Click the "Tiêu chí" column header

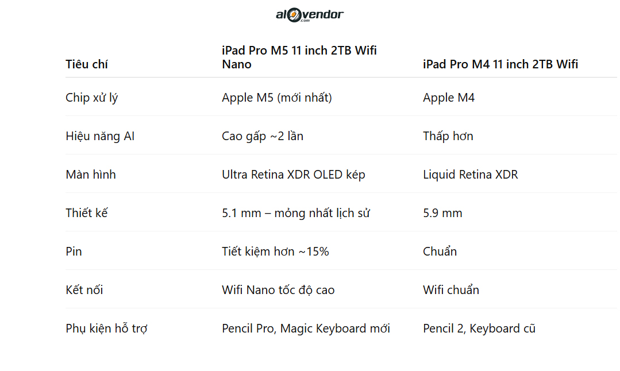click(87, 64)
